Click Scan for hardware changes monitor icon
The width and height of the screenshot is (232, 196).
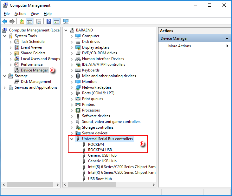tap(66, 22)
